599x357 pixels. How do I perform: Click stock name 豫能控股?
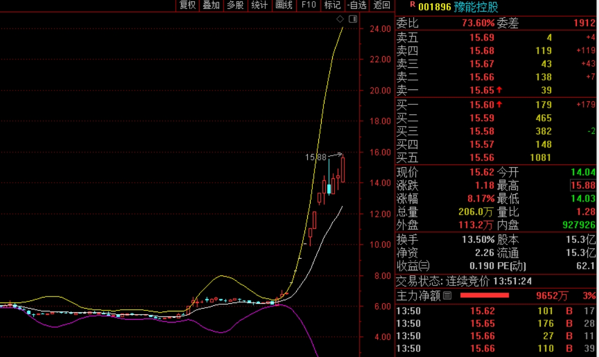click(x=476, y=7)
